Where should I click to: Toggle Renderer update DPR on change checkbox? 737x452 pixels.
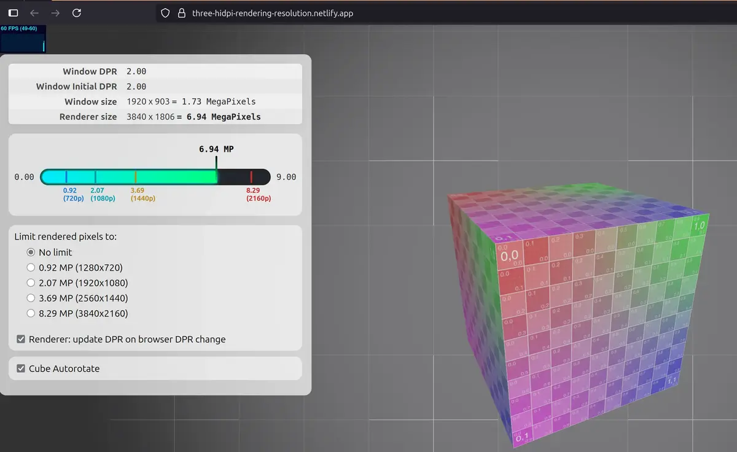point(21,340)
